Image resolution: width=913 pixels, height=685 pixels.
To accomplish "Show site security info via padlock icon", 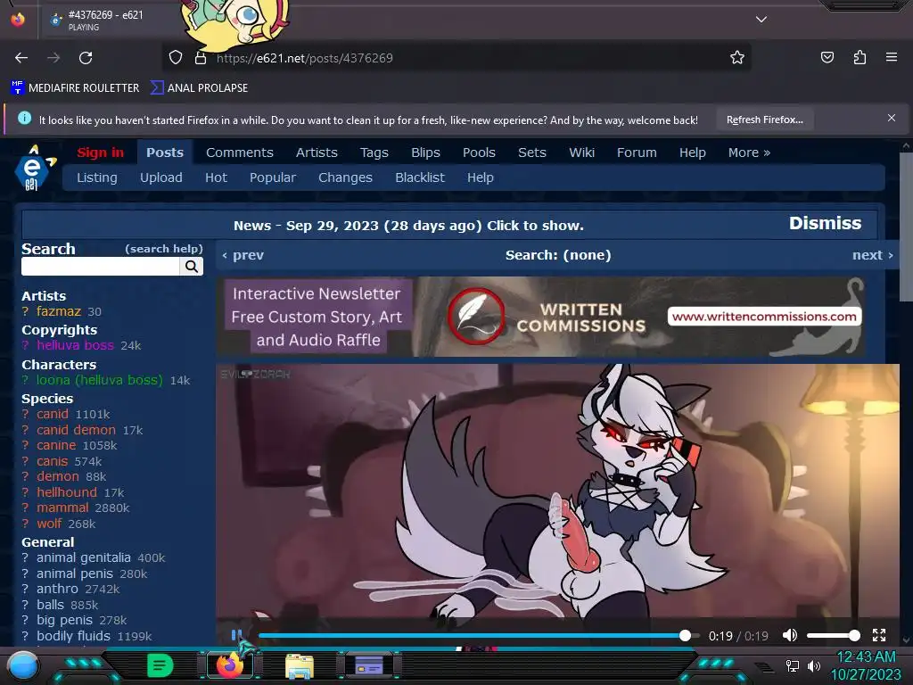I will tap(201, 58).
